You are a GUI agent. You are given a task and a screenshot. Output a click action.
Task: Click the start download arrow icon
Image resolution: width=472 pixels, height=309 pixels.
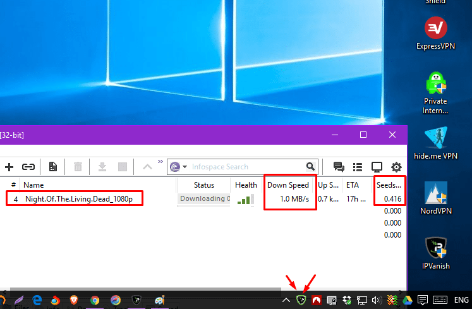click(x=102, y=167)
